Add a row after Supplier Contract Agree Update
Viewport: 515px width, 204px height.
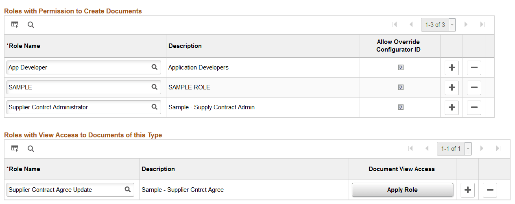467,190
